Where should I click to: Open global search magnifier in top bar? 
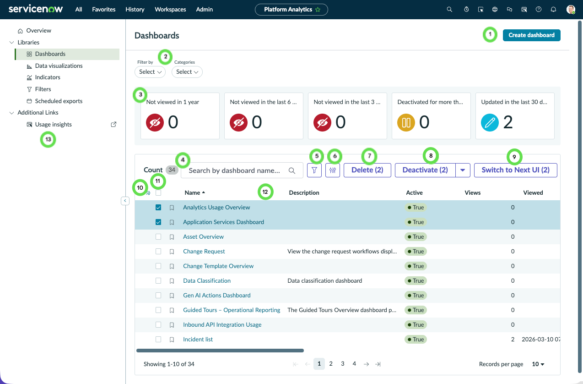click(449, 9)
